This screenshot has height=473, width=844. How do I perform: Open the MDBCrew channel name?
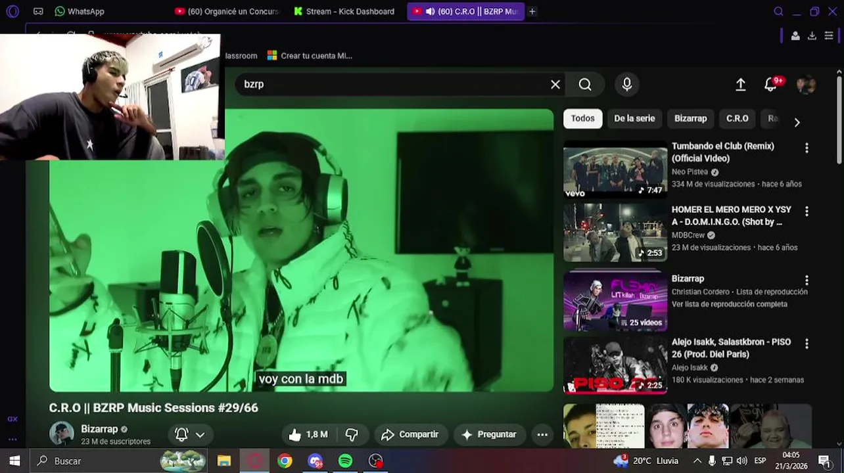(x=688, y=235)
